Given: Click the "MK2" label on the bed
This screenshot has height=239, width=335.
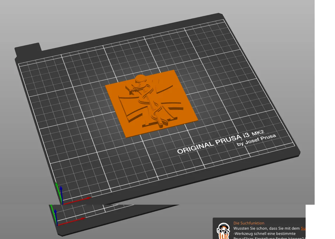Looking at the screenshot, I should 258,133.
